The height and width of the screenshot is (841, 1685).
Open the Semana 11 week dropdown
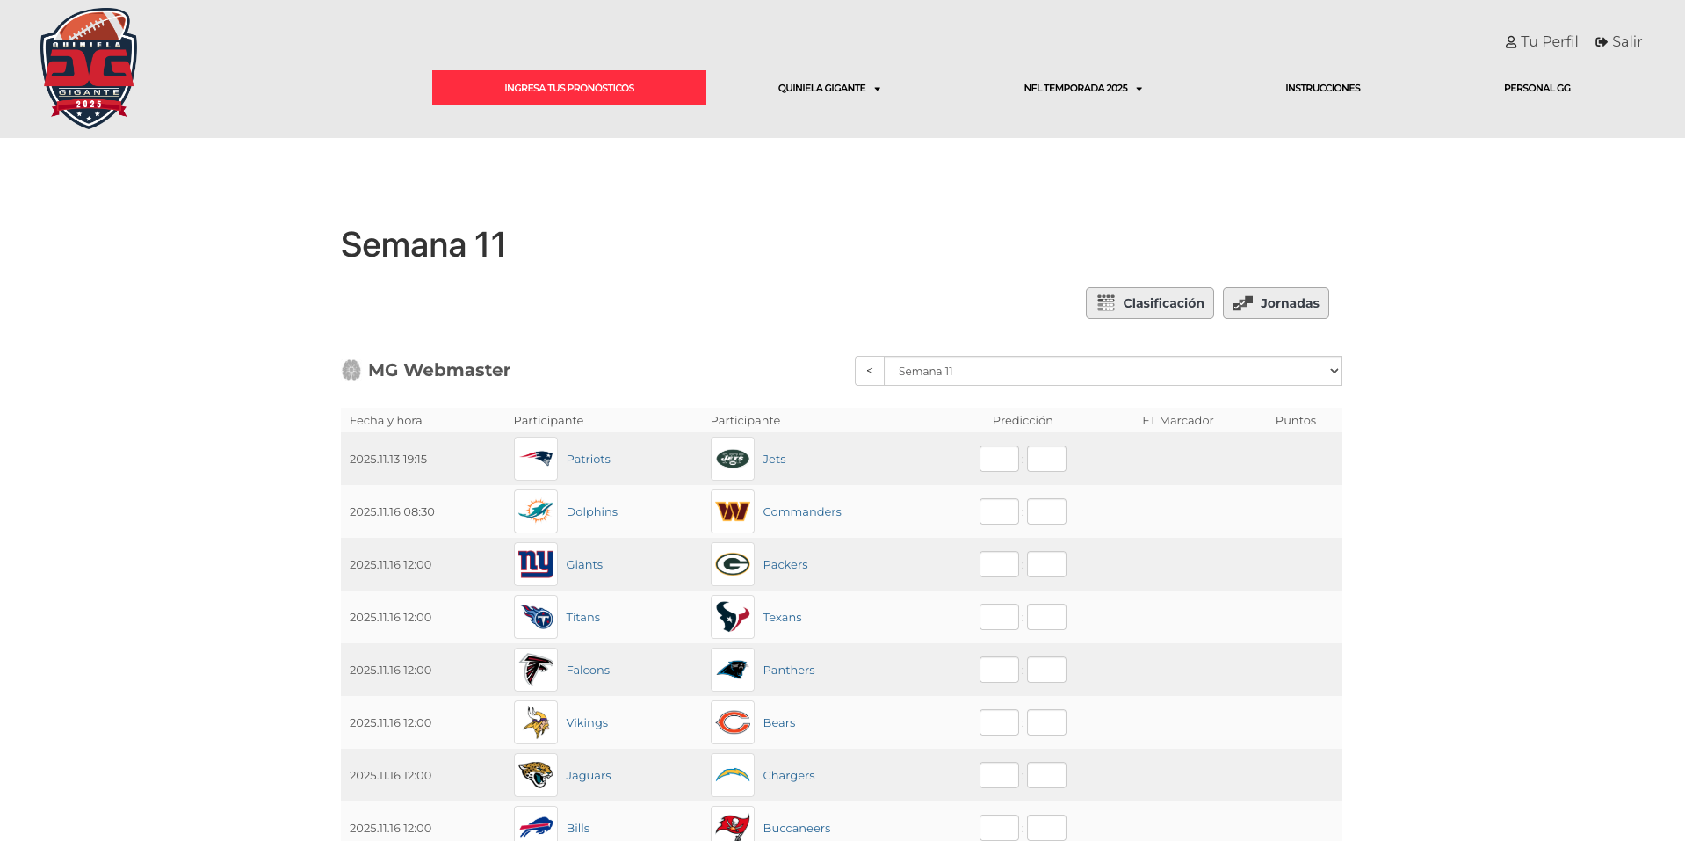point(1112,371)
